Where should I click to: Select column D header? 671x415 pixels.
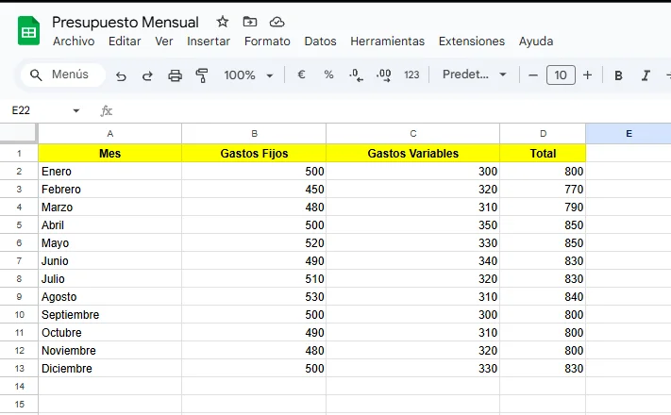tap(543, 134)
